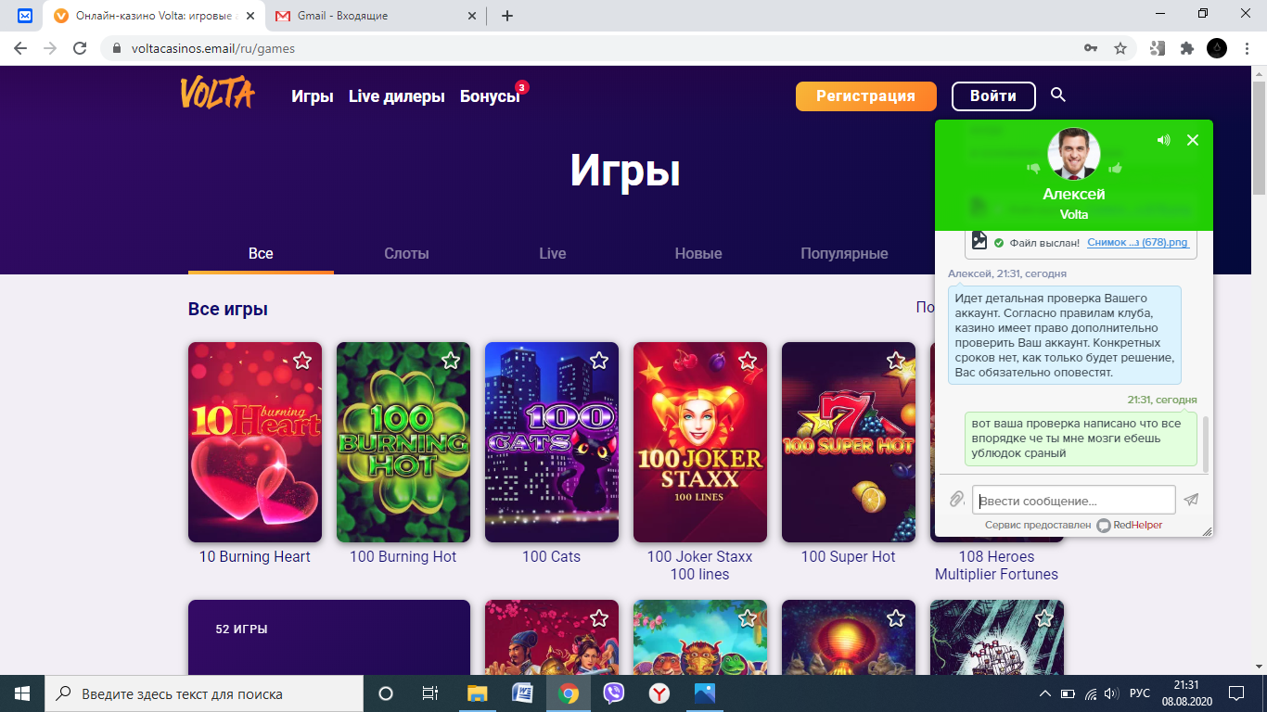This screenshot has width=1267, height=712.
Task: Click the paperclip attach file icon
Action: click(x=956, y=500)
